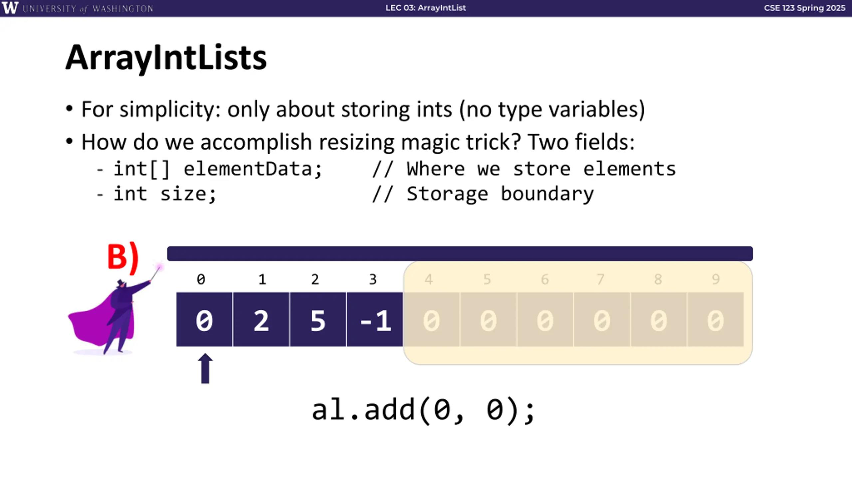Click the faded cell under index 9

tap(716, 319)
